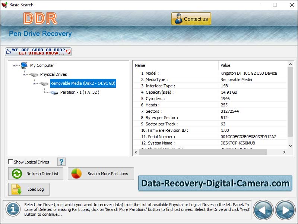Viewport: 298px width, 224px height.
Task: Click the My Computer icon in the tree
Action: click(x=23, y=65)
